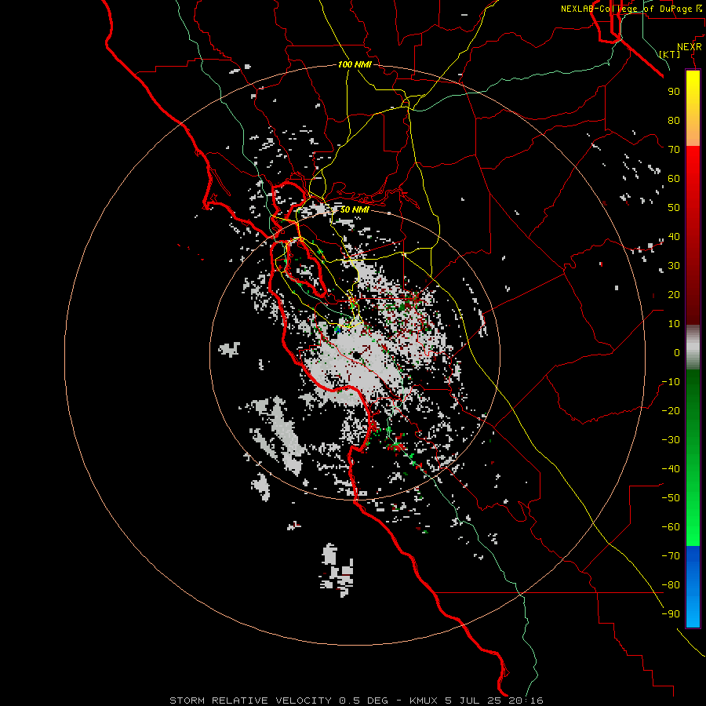Click the green segment of the velocity color bar
The width and height of the screenshot is (706, 706).
click(x=693, y=457)
